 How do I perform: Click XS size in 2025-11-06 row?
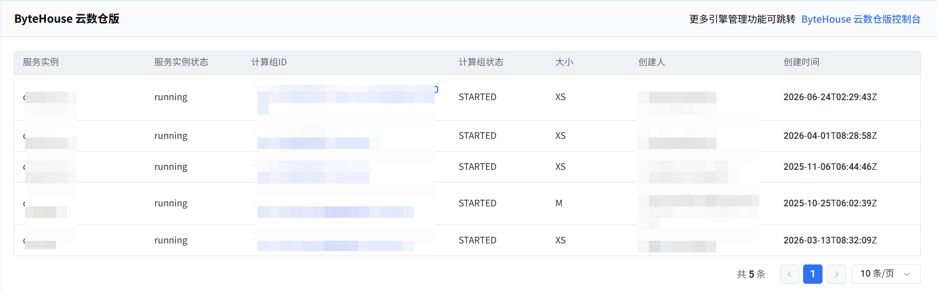tap(560, 167)
